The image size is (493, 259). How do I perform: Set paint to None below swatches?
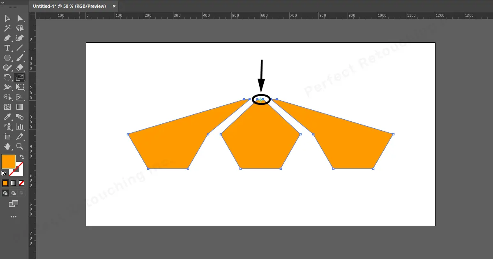click(x=21, y=183)
